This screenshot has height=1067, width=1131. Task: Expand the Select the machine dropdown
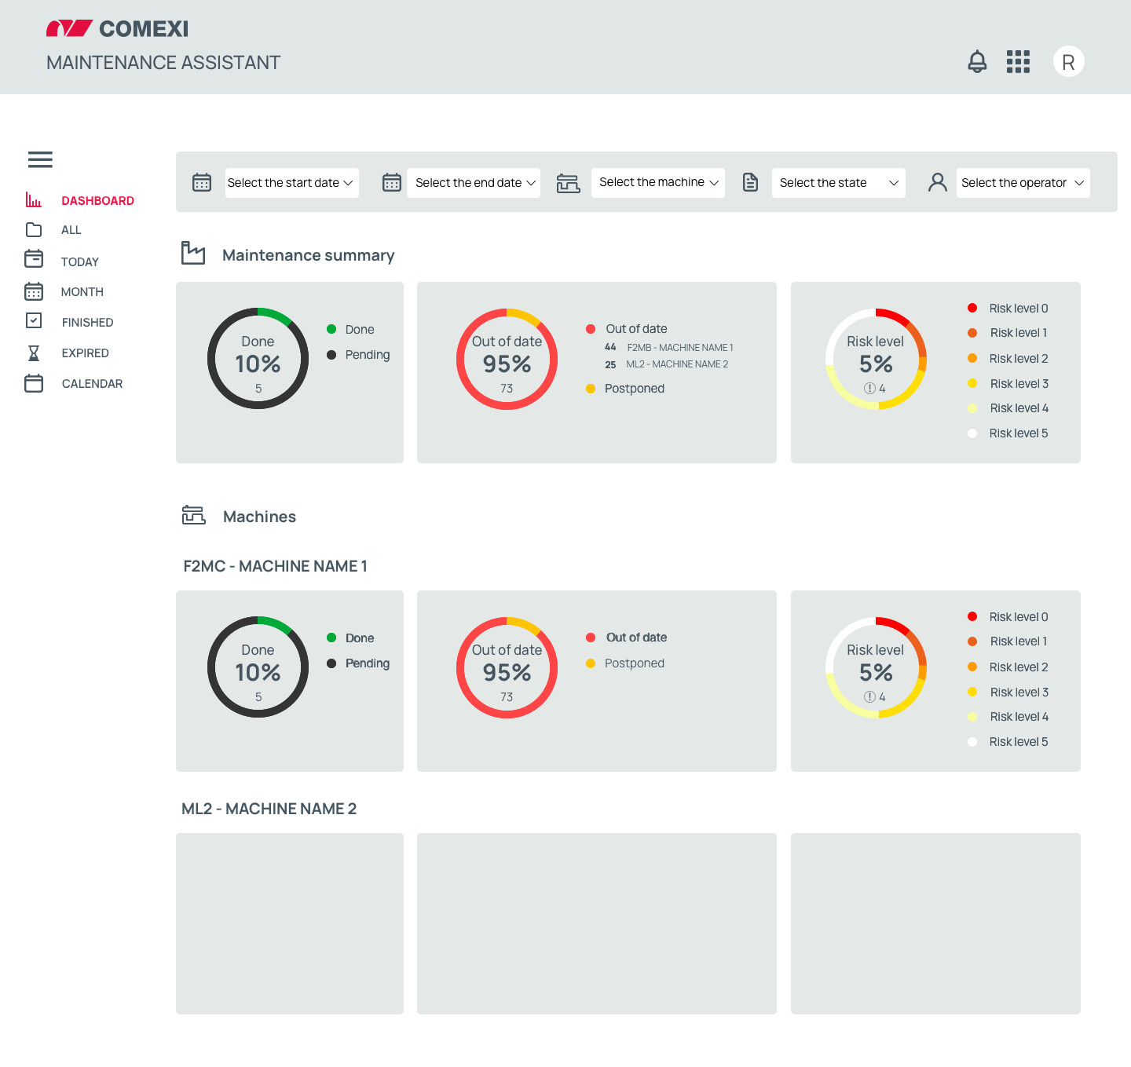pos(658,183)
